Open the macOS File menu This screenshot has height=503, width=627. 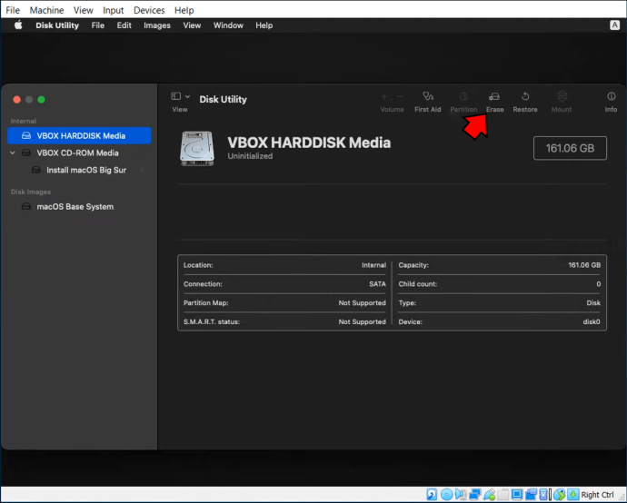(x=97, y=25)
